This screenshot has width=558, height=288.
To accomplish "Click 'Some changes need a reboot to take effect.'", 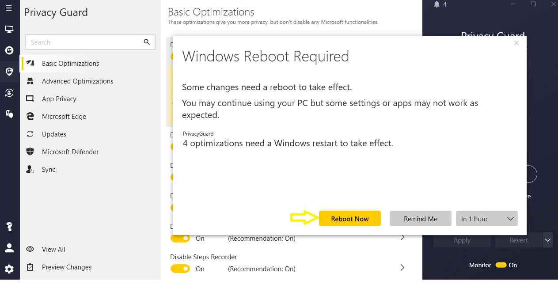I will click(x=267, y=87).
